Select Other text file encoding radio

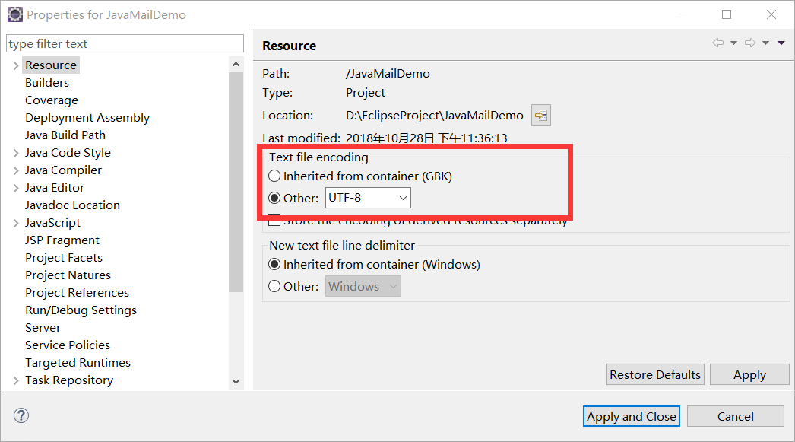[x=275, y=198]
